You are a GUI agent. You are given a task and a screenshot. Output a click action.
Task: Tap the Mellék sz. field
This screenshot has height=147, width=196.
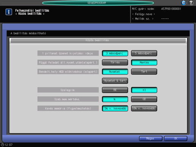143,19
